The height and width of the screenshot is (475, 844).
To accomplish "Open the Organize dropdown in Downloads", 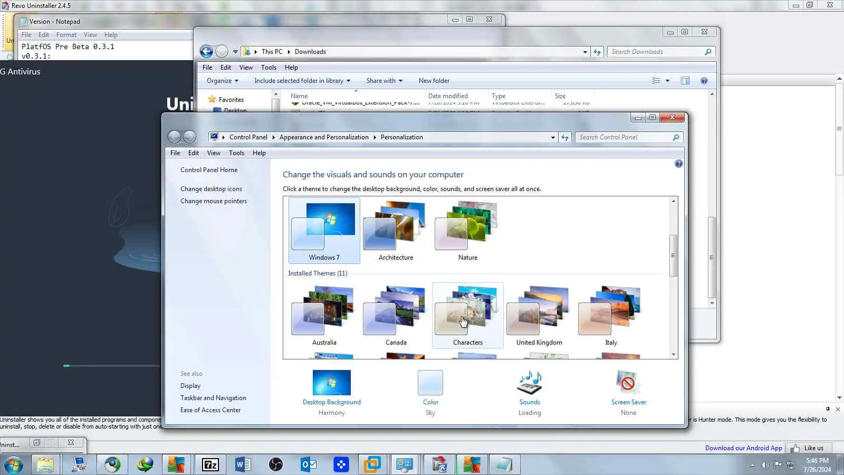I will [223, 81].
